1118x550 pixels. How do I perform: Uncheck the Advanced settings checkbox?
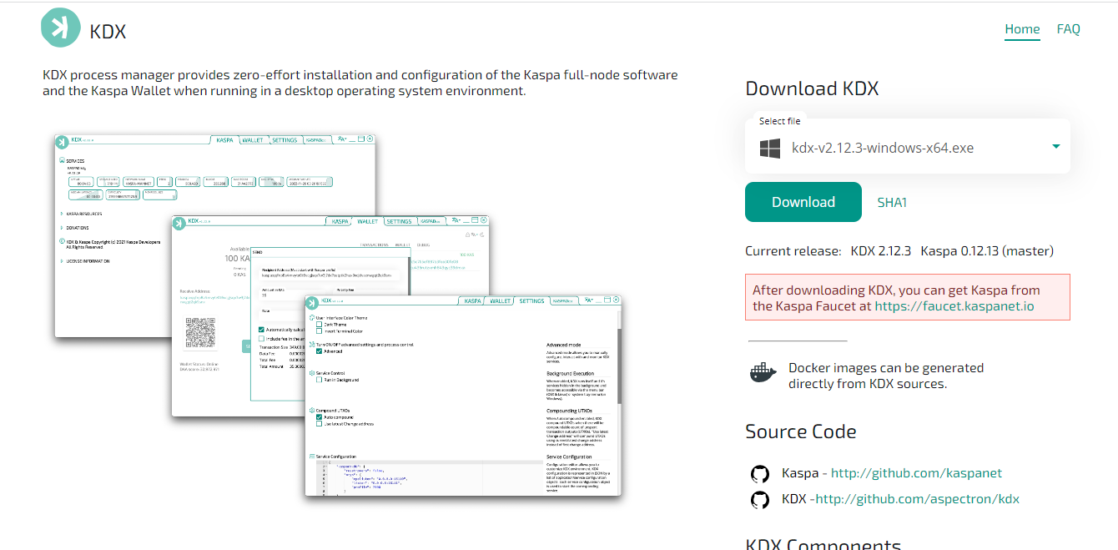[319, 351]
